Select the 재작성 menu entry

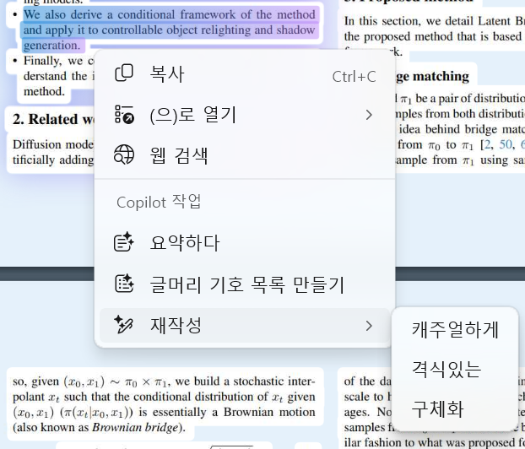tap(245, 326)
